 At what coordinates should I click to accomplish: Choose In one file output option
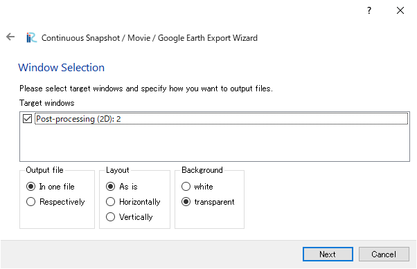point(51,187)
